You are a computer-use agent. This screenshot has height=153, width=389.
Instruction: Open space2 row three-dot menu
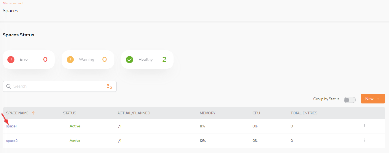click(x=365, y=140)
